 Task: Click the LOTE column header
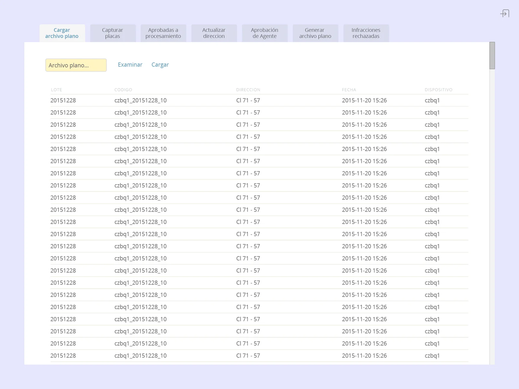(56, 90)
